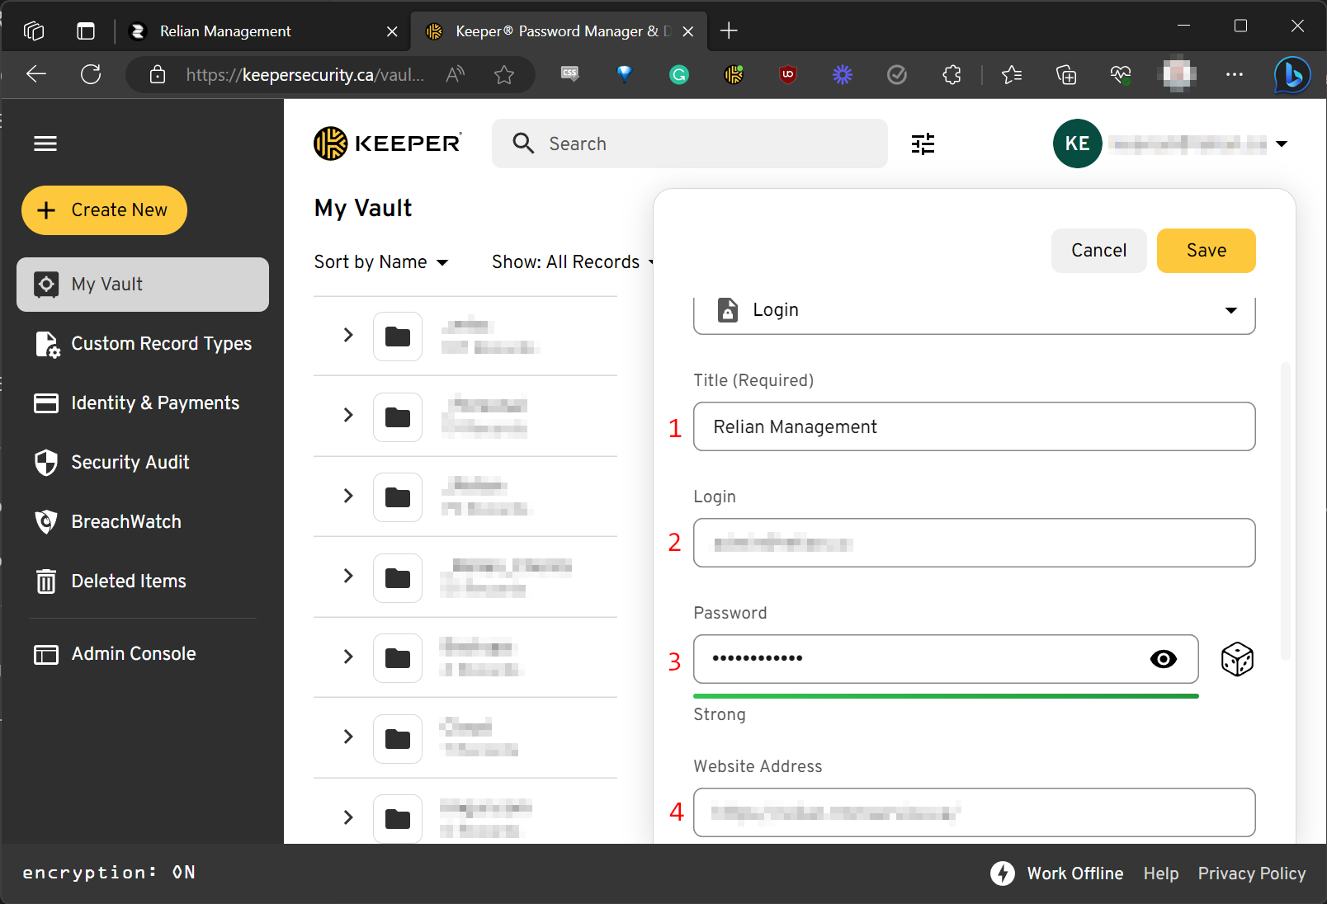This screenshot has width=1327, height=904.
Task: Click the Password field
Action: click(946, 659)
